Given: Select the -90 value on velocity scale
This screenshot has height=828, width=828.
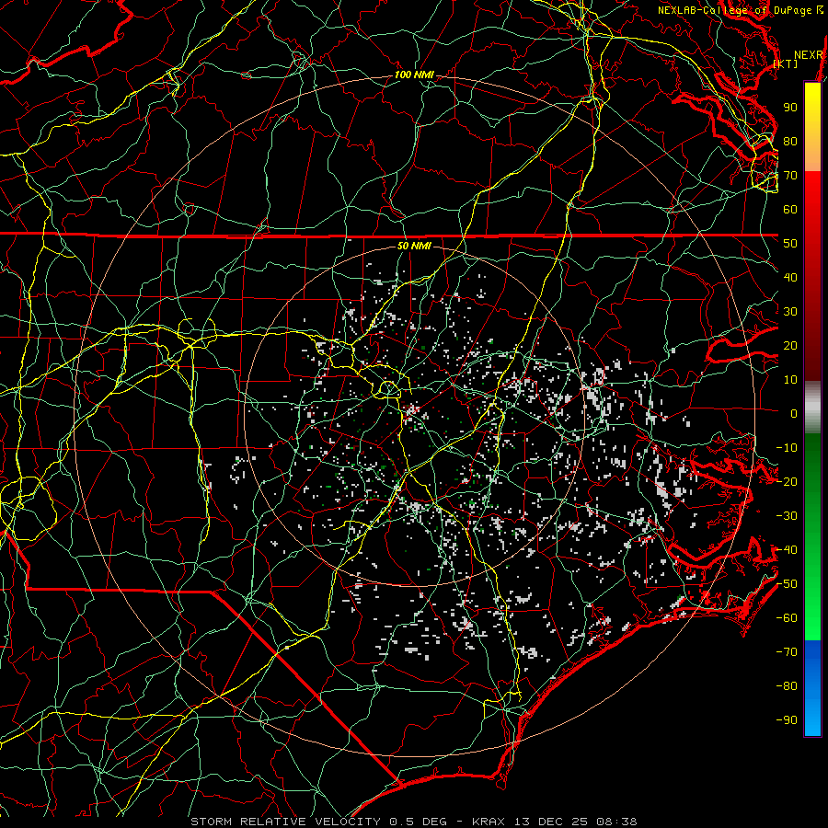Looking at the screenshot, I should click(787, 720).
